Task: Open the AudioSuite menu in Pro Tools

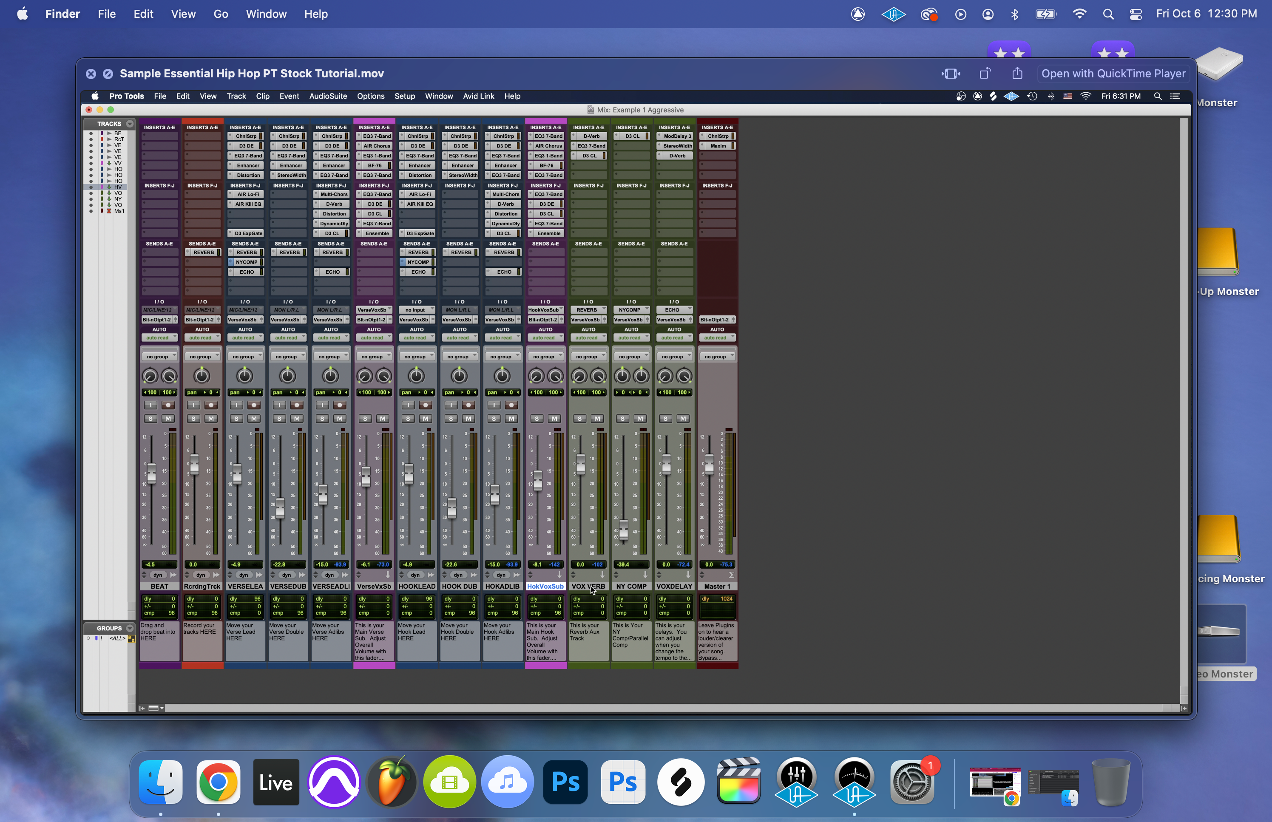Action: click(328, 96)
